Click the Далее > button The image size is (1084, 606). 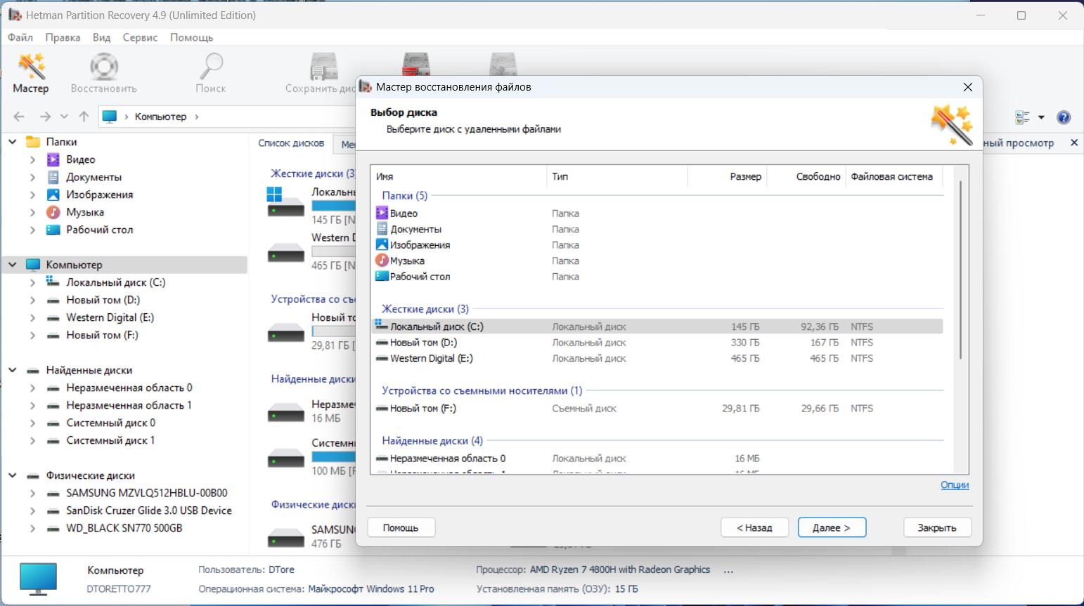(x=832, y=527)
